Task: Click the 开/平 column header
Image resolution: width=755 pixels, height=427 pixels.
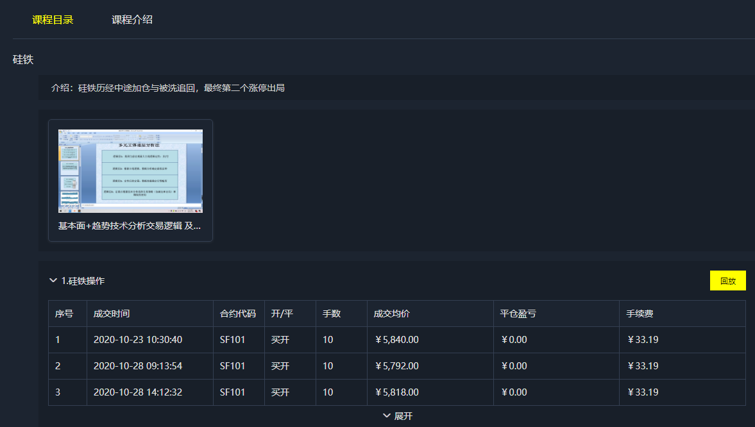Action: [282, 314]
